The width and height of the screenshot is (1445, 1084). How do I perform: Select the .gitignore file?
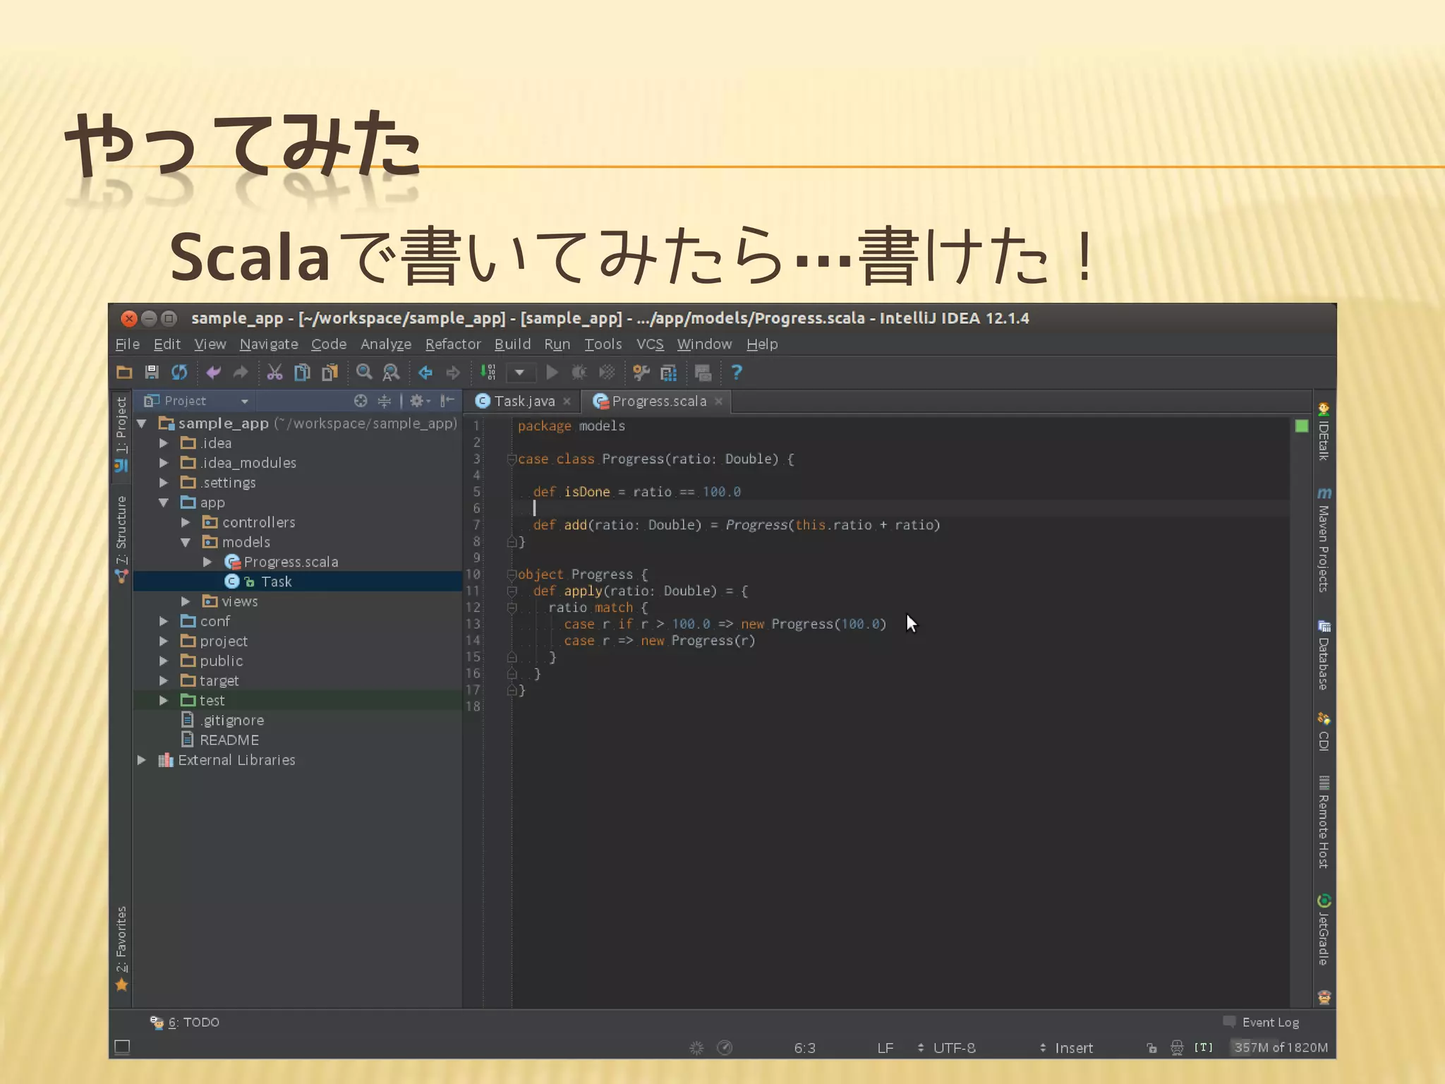point(233,720)
